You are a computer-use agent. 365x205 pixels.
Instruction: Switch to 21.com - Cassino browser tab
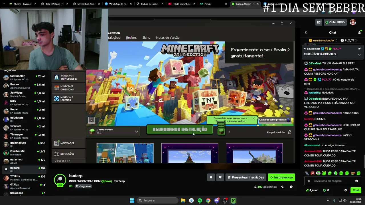click(22, 4)
